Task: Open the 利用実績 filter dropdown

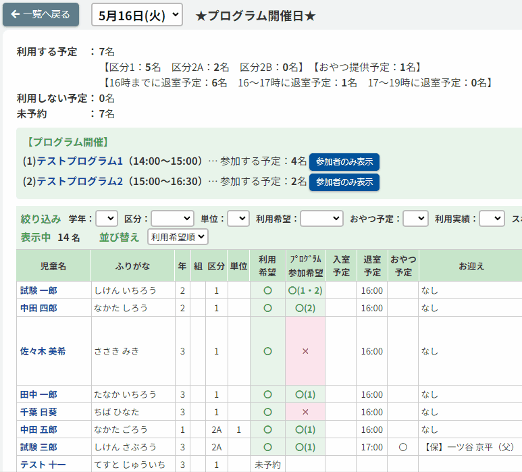Action: 492,219
